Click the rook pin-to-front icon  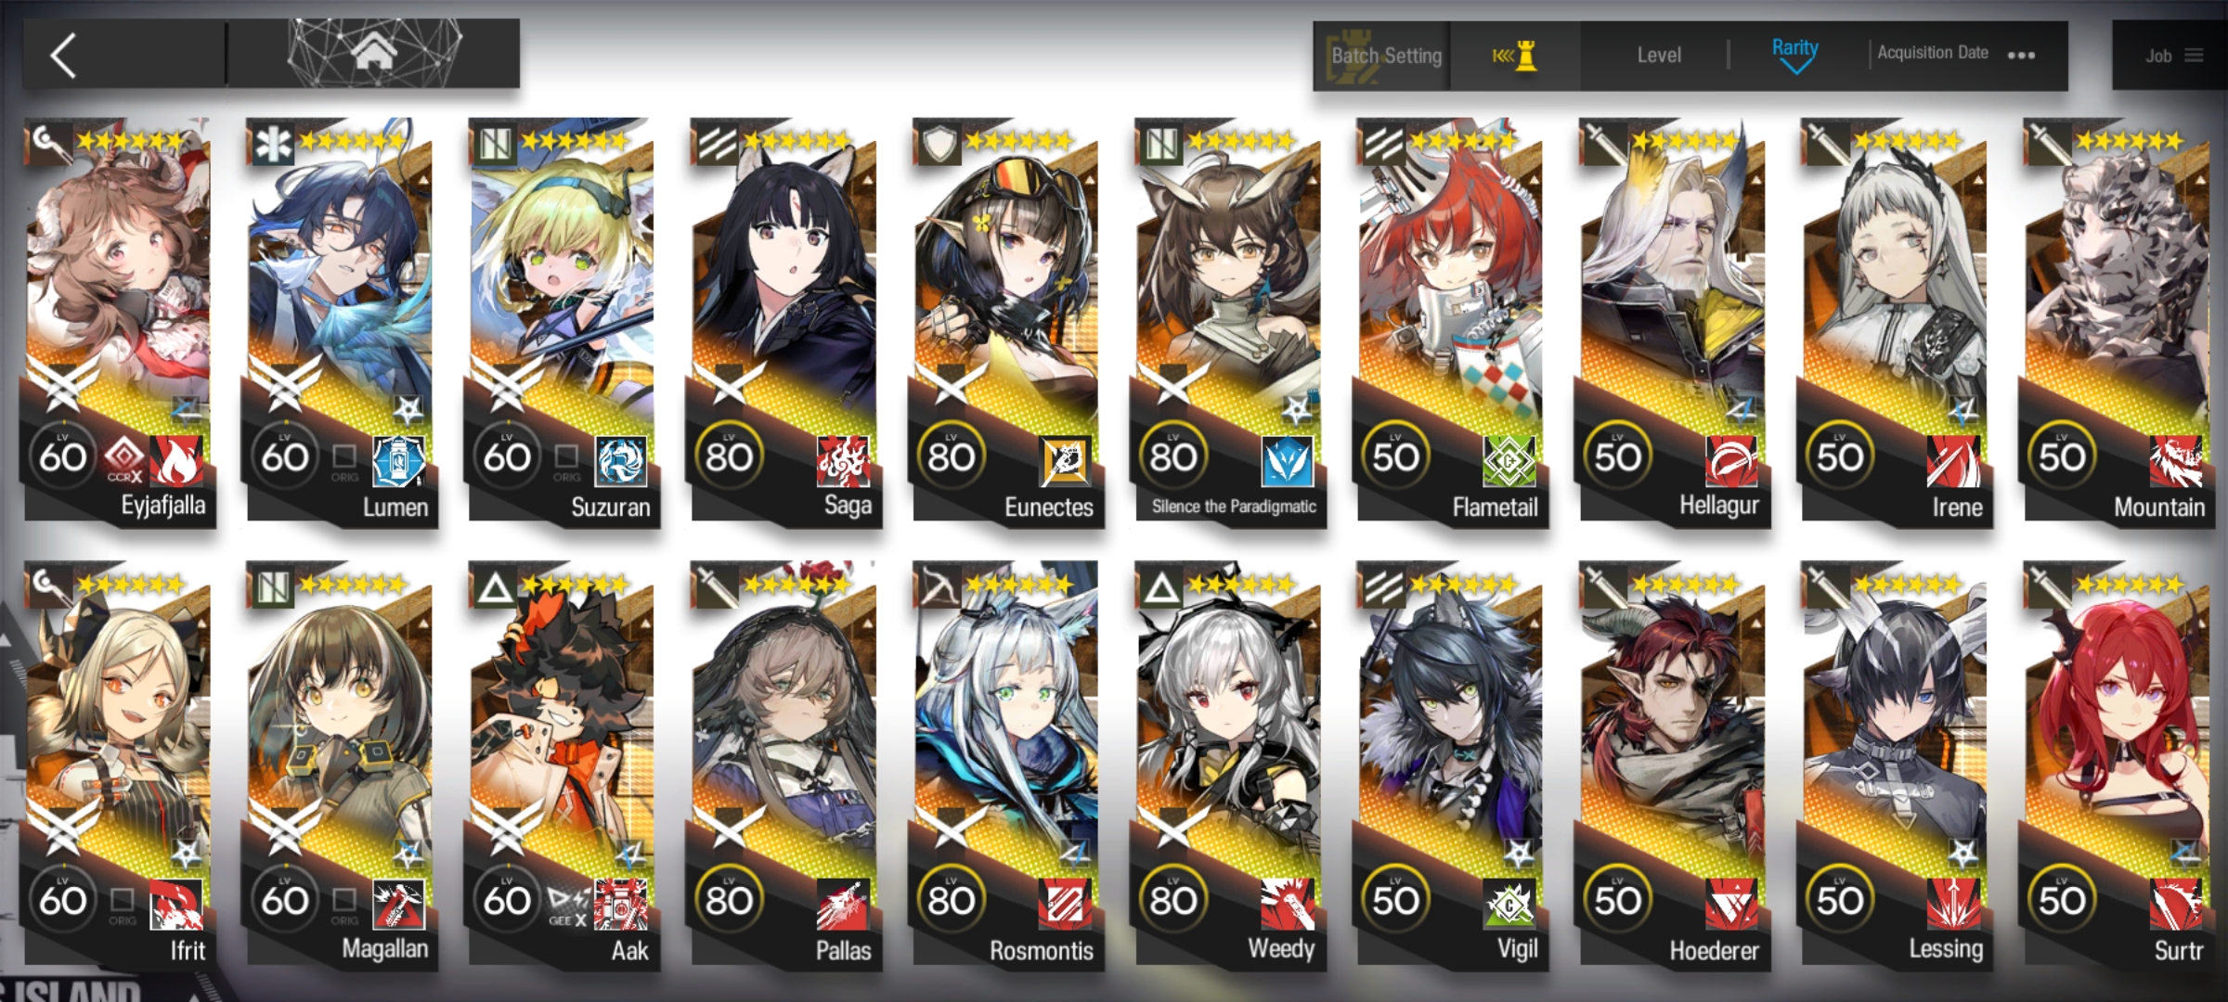point(1515,56)
